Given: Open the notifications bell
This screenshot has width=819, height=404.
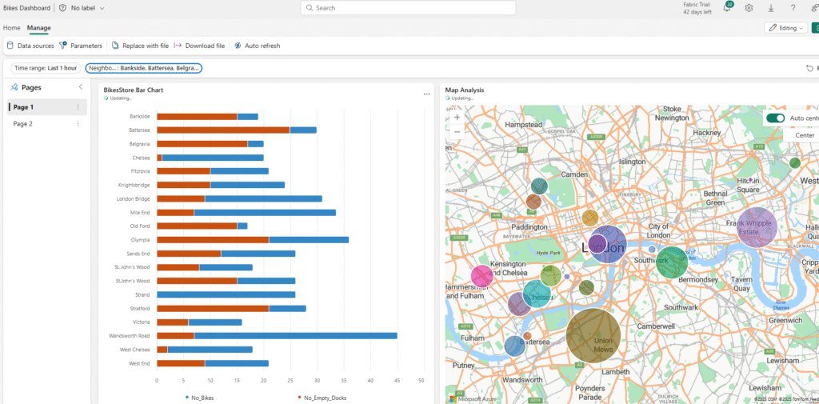Looking at the screenshot, I should [x=727, y=8].
